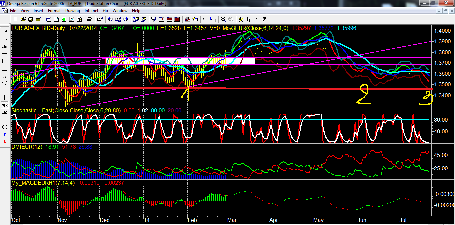Select the thick red horizontal support line

233,89
